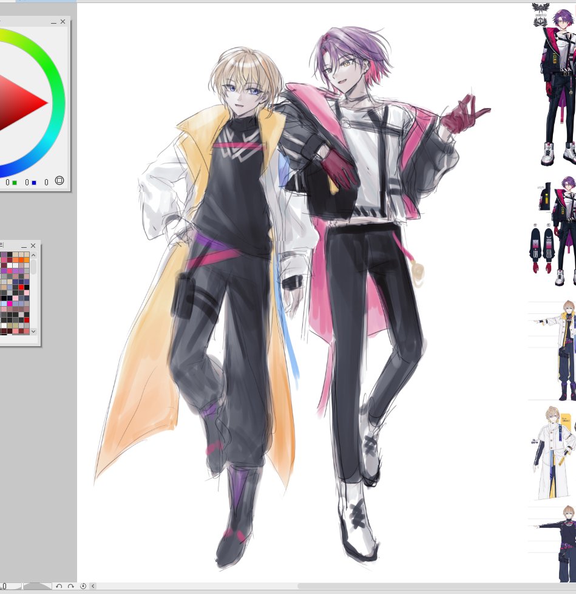This screenshot has height=594, width=576.
Task: Minimize the swatches panel
Action: (24, 246)
